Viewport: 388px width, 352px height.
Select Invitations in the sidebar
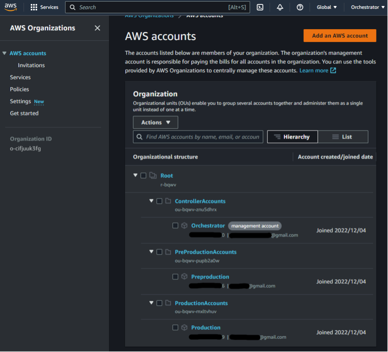pyautogui.click(x=31, y=65)
